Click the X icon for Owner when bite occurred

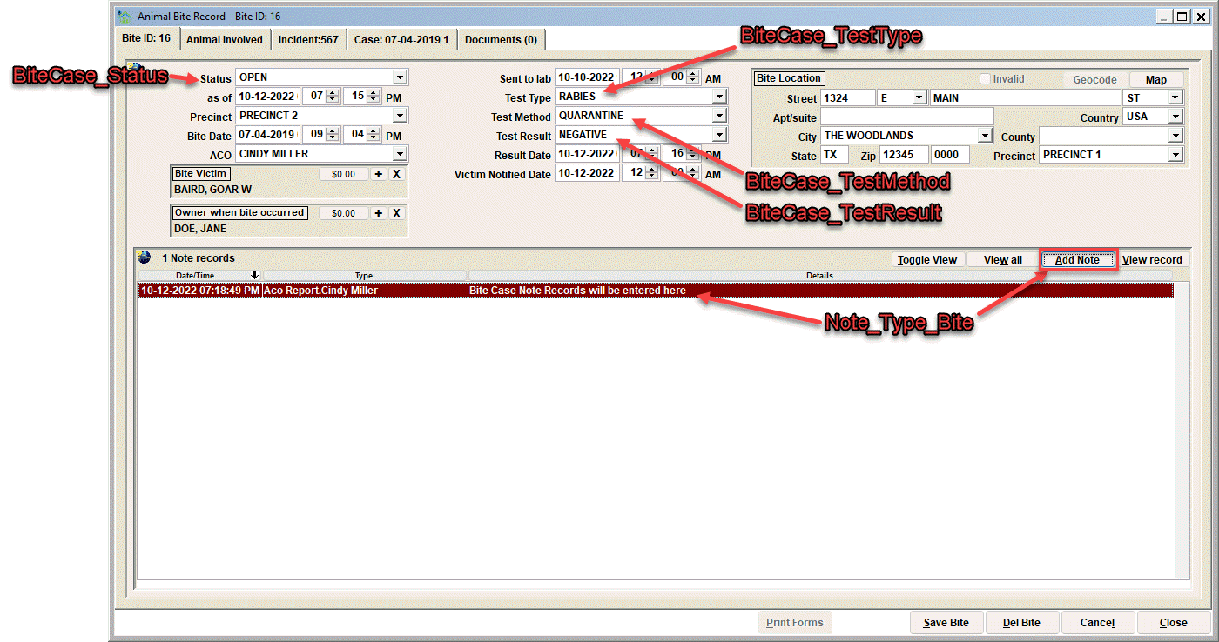tap(396, 213)
